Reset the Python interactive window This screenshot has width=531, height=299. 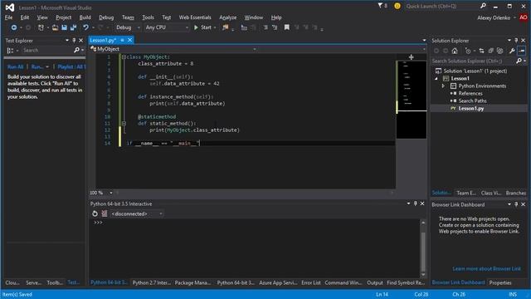pyautogui.click(x=95, y=213)
